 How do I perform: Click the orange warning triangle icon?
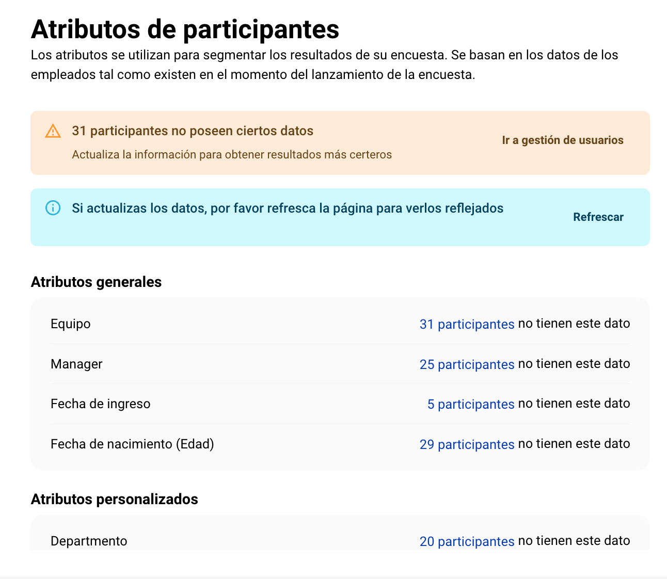(53, 132)
